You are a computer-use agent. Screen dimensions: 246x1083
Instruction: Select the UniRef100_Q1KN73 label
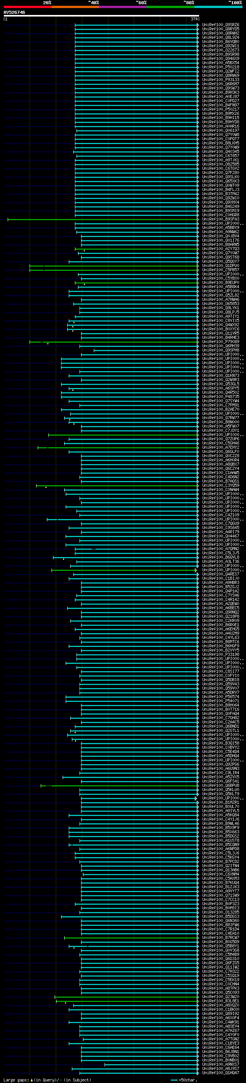pyautogui.click(x=221, y=376)
